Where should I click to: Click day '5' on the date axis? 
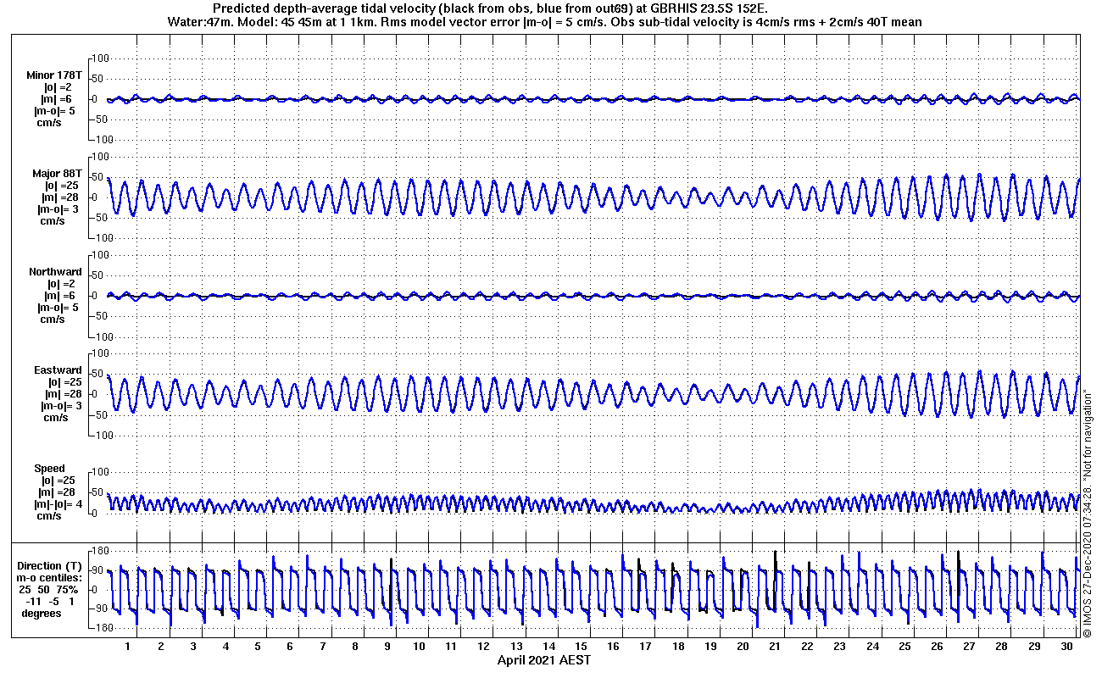click(258, 646)
